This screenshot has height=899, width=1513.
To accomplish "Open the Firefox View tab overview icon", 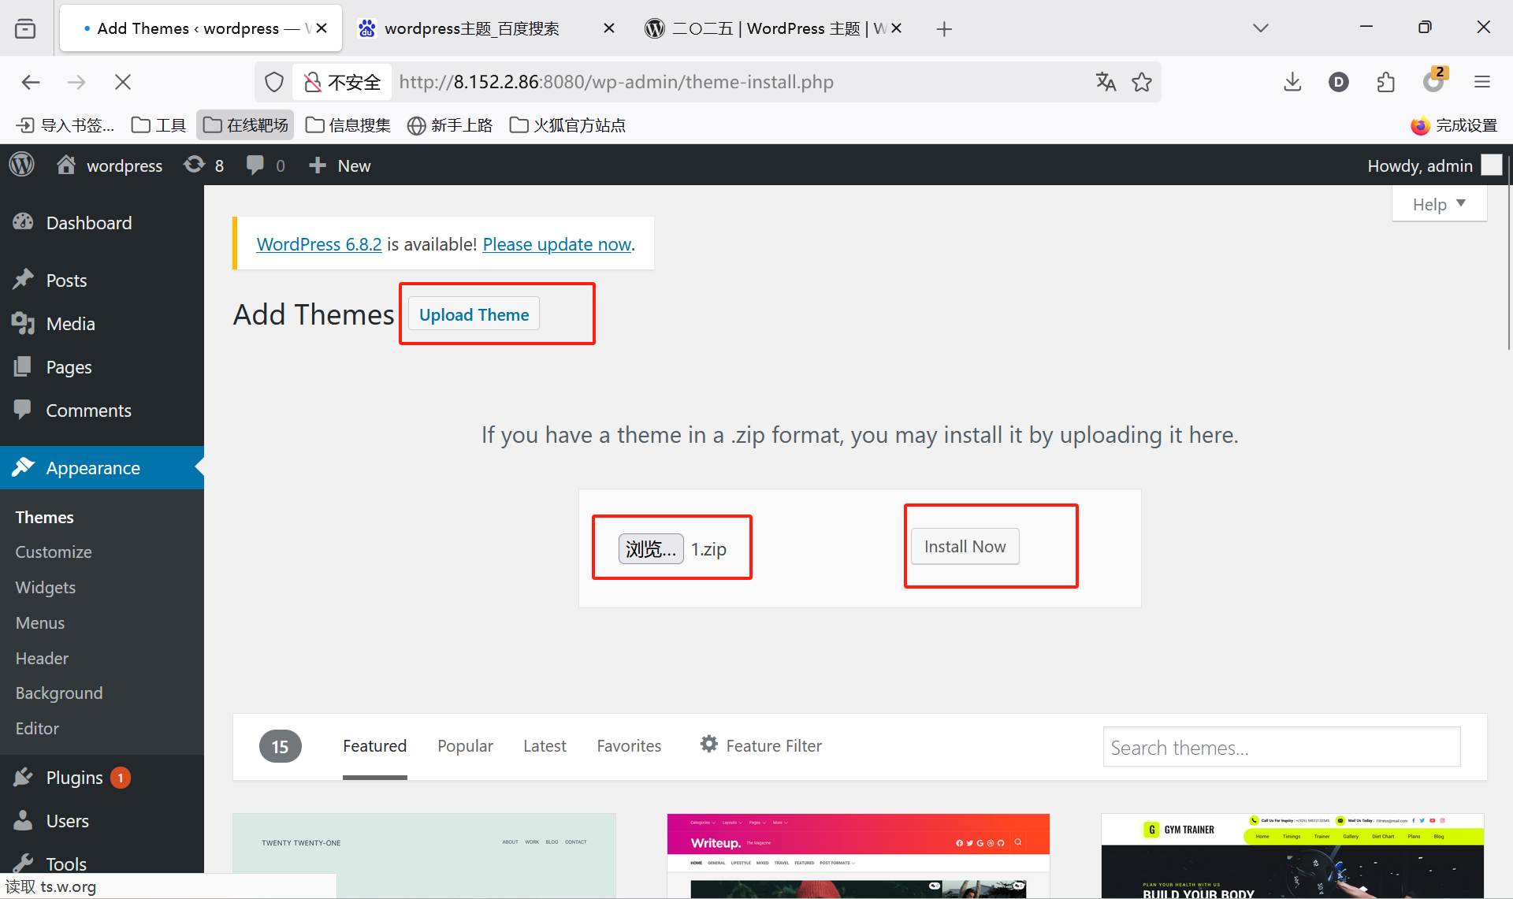I will pyautogui.click(x=25, y=28).
